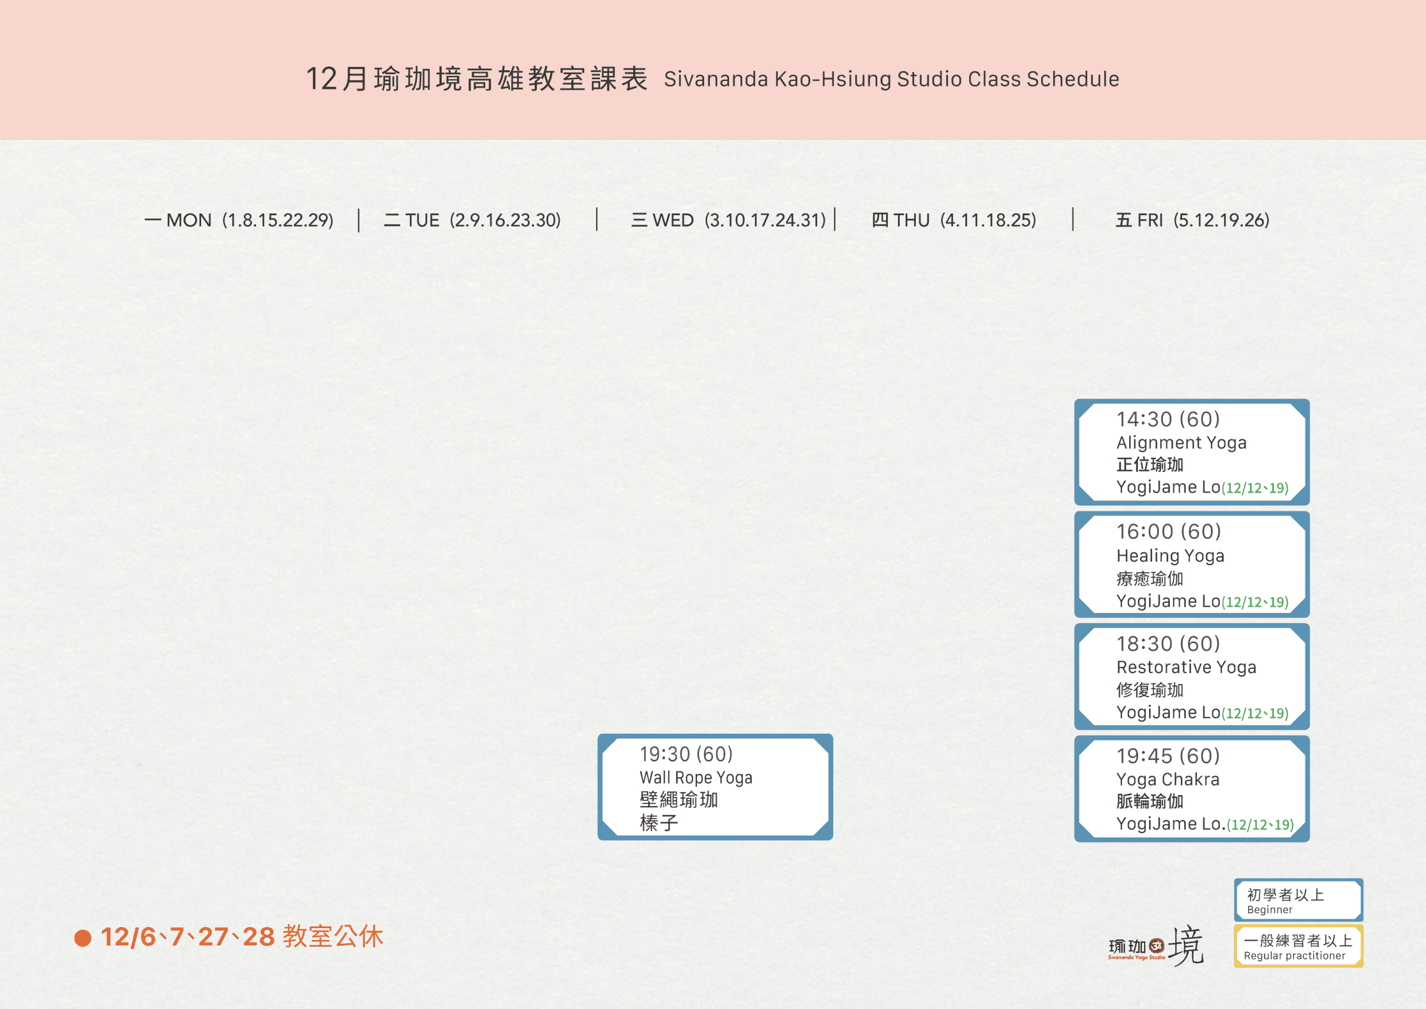Click the orange dot before closure notice
This screenshot has height=1009, width=1426.
tap(82, 938)
